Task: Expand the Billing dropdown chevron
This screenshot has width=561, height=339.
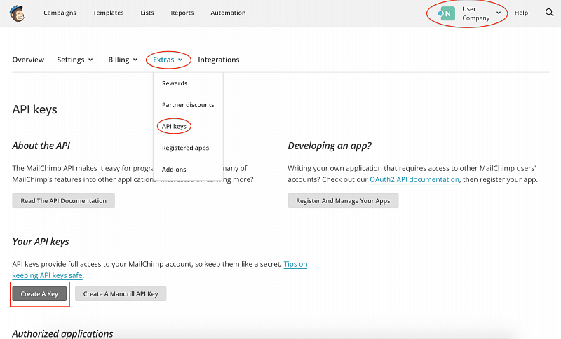Action: [x=135, y=60]
